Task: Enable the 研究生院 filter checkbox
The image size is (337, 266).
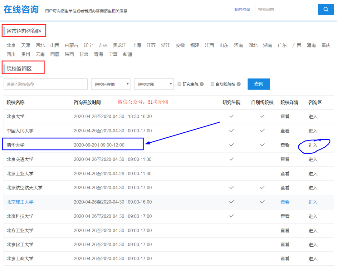Action: (179, 84)
